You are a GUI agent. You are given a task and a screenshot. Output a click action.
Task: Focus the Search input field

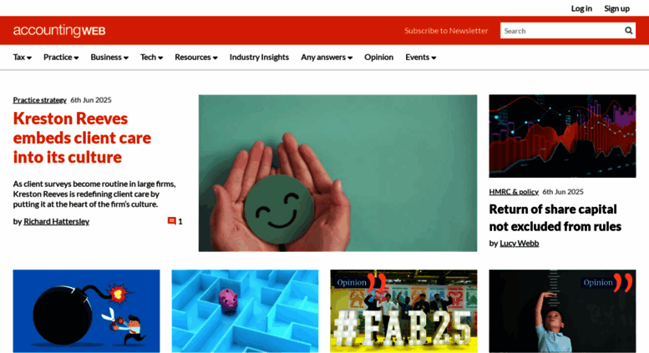562,31
